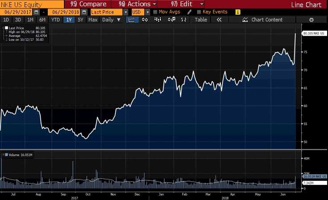Viewport: 328px width, 200px height.
Task: Collapse toolbar with double chevron icon
Action: pos(219,20)
